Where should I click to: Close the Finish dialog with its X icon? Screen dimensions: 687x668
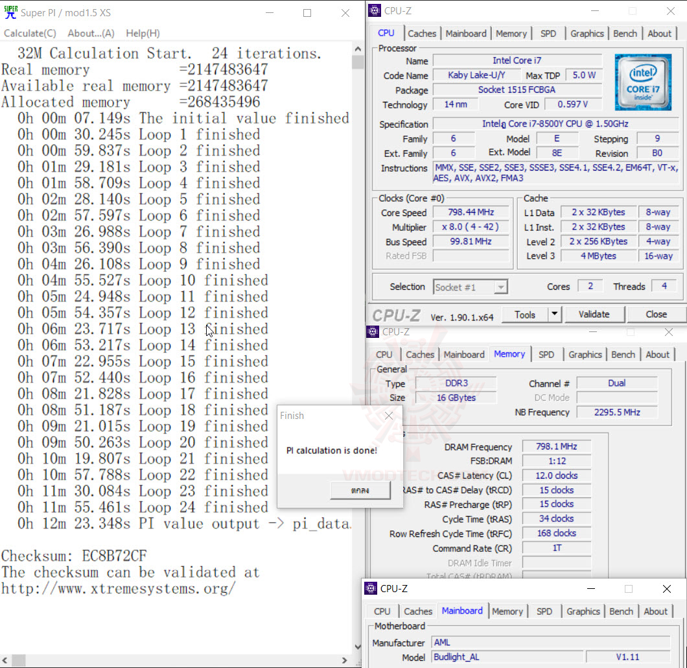click(389, 416)
